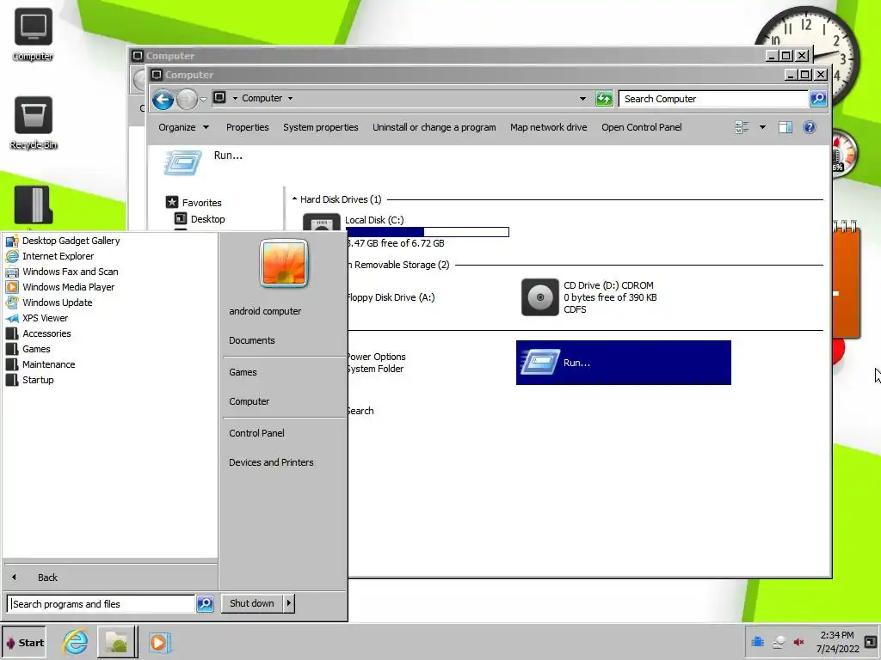
Task: Open Documents from Start menu
Action: 252,340
